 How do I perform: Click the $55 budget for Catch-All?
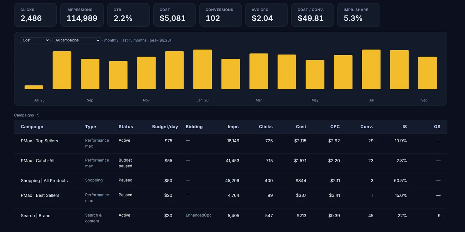tap(168, 161)
